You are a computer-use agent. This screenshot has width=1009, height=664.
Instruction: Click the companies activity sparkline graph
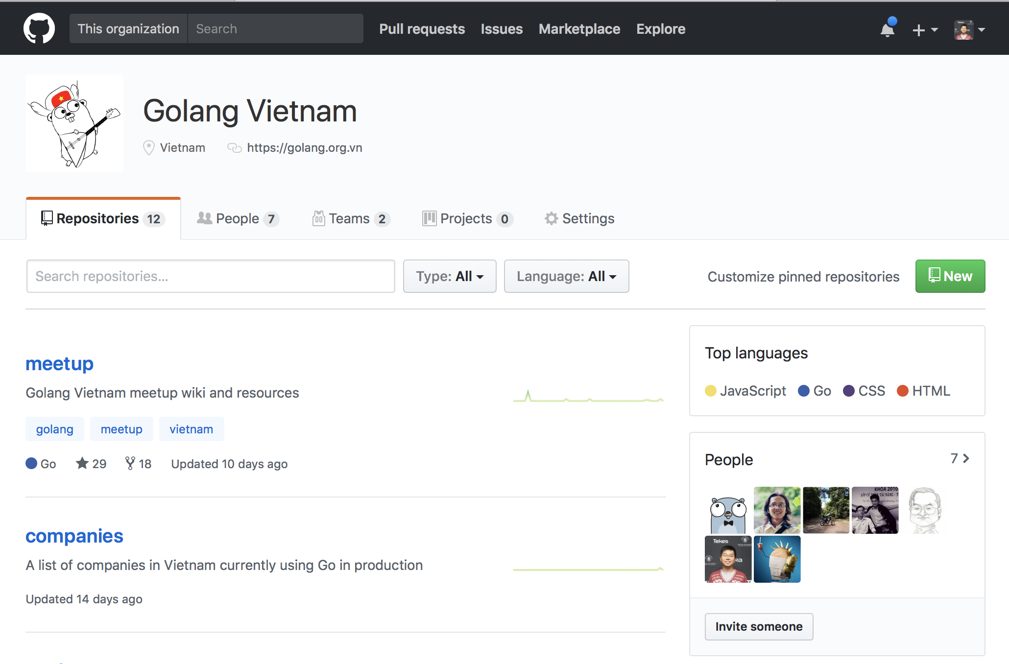588,568
